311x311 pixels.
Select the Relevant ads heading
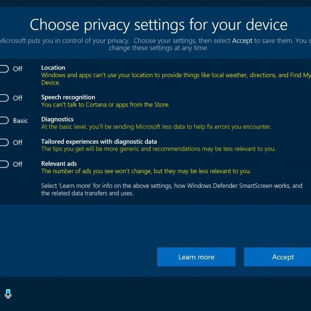pyautogui.click(x=59, y=164)
